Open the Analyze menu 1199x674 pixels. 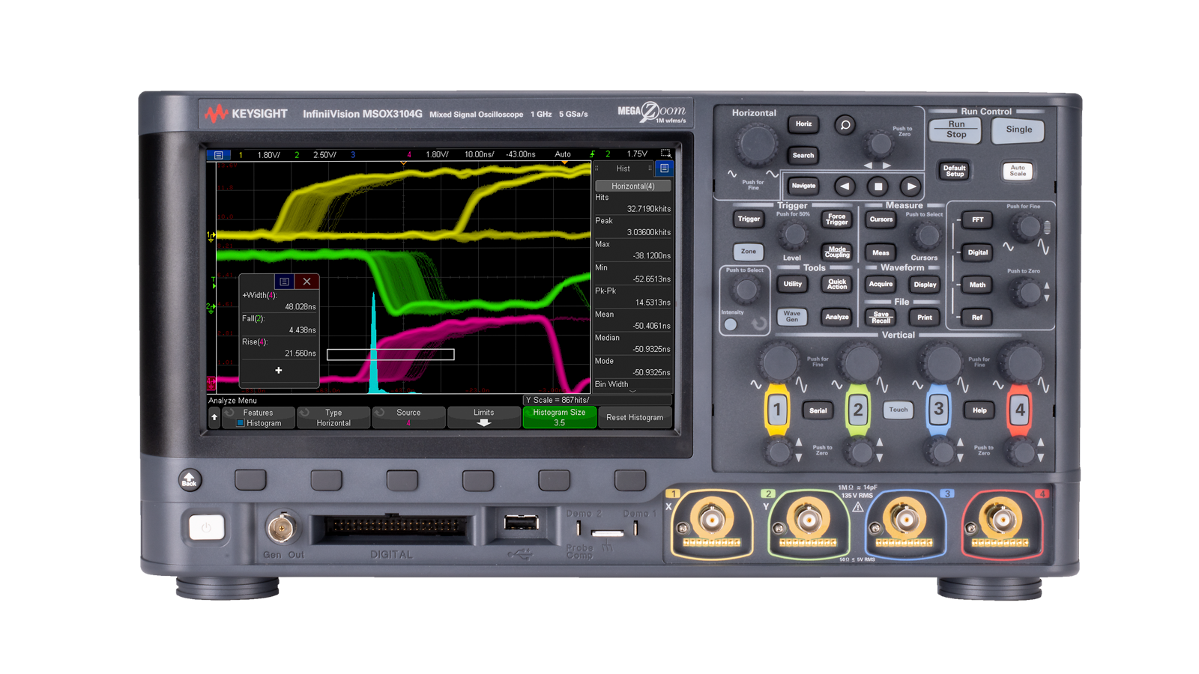point(836,317)
